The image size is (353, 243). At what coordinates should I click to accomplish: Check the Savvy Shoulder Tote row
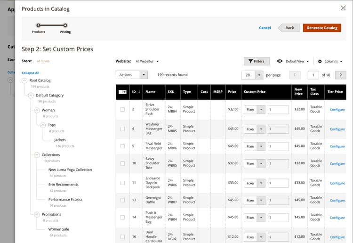(122, 163)
